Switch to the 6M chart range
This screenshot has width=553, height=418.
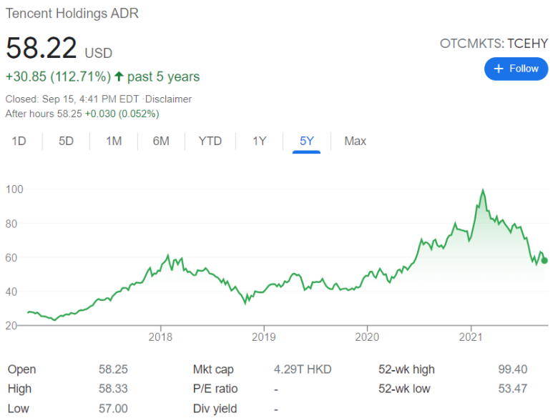[161, 141]
